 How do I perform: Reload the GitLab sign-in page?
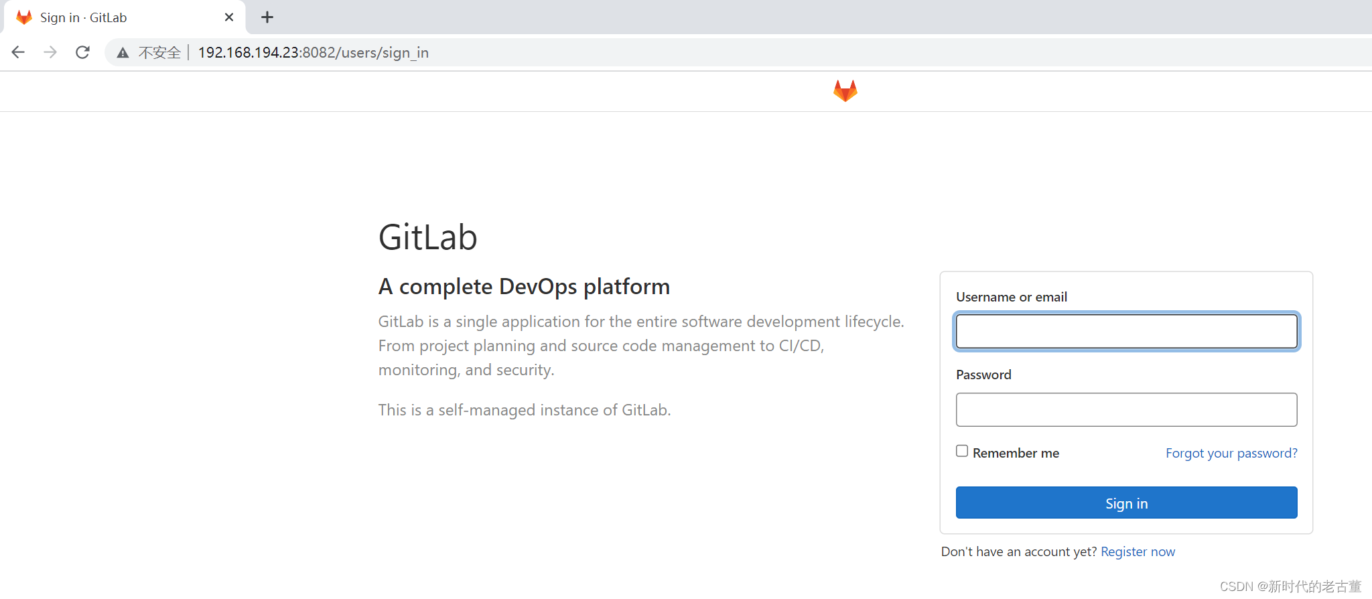pyautogui.click(x=82, y=52)
